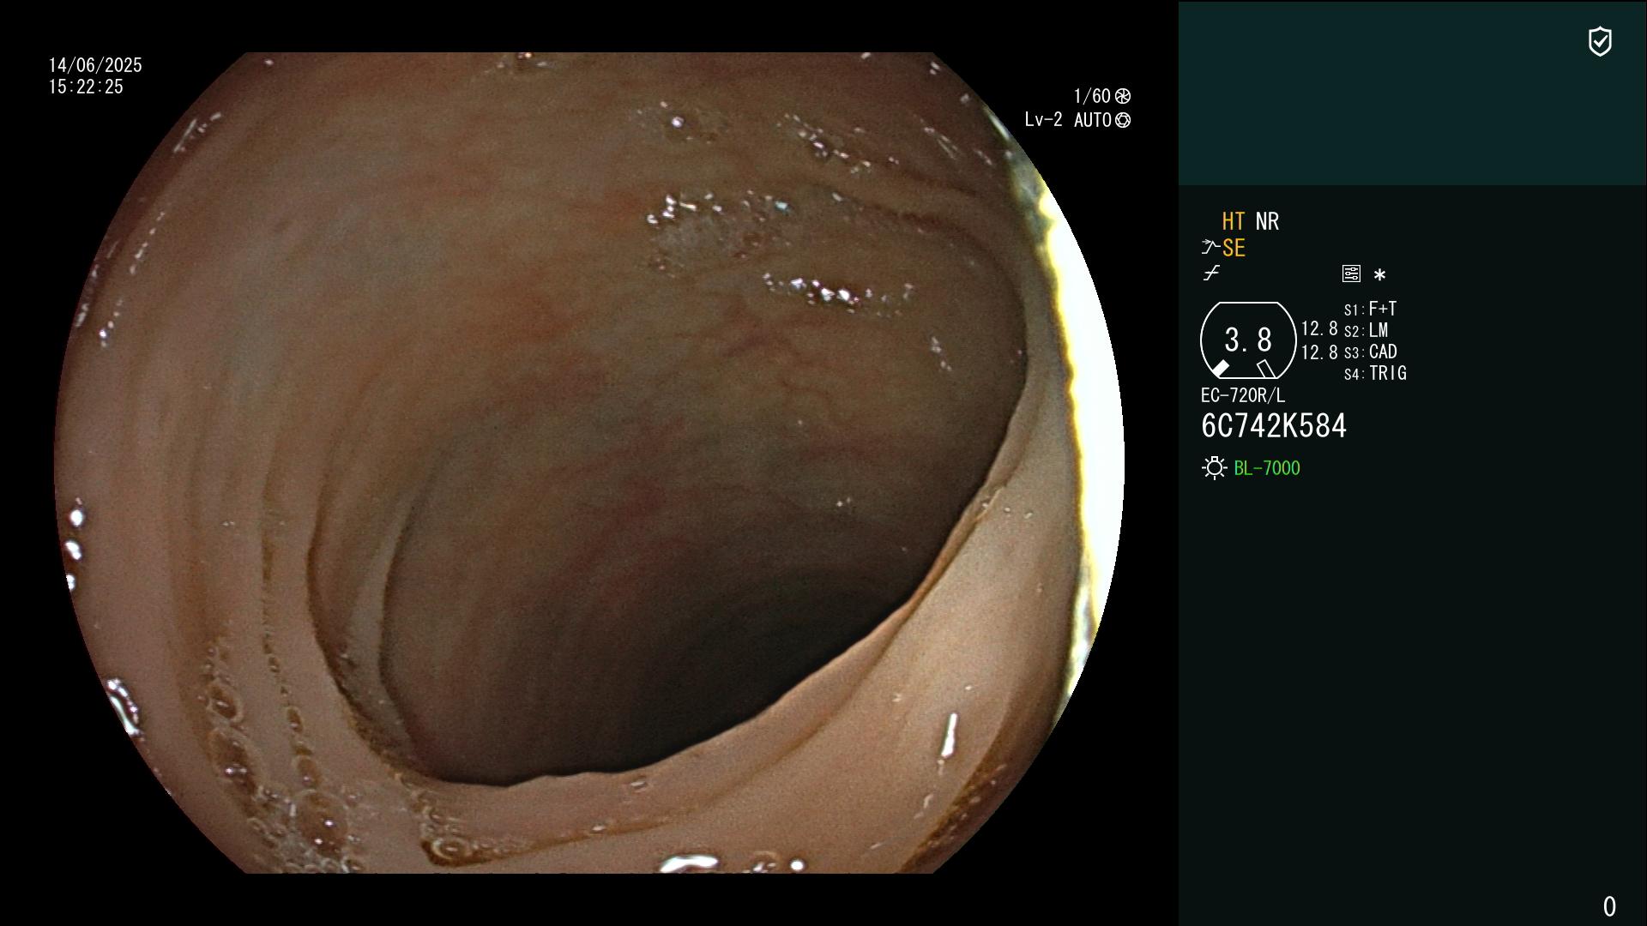Click the 1/60 shutter speed value
The image size is (1647, 926).
click(x=1092, y=96)
